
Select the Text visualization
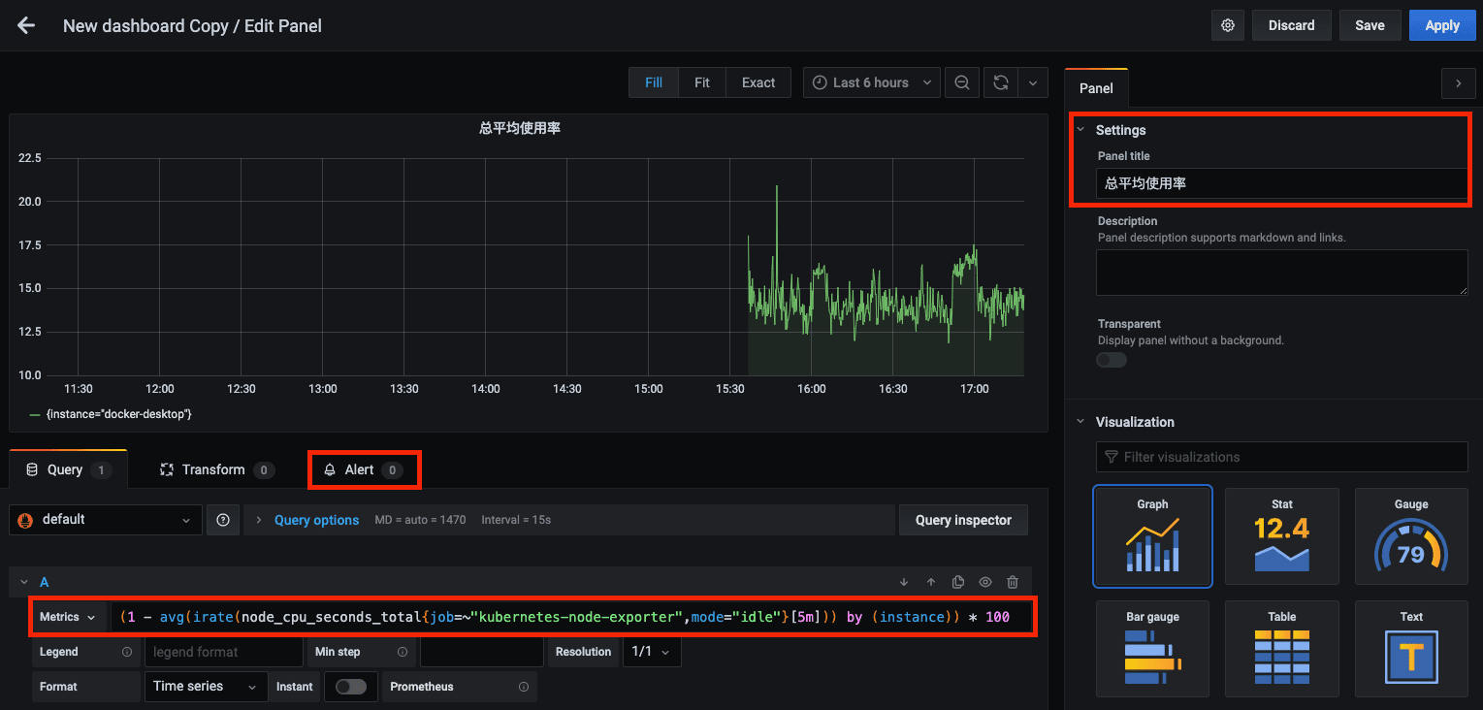coord(1411,649)
